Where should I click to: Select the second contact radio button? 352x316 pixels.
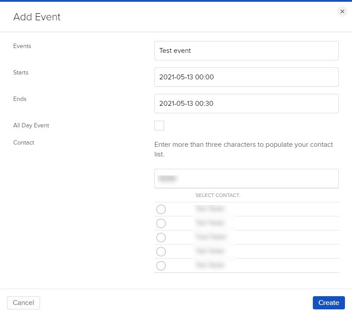[161, 223]
